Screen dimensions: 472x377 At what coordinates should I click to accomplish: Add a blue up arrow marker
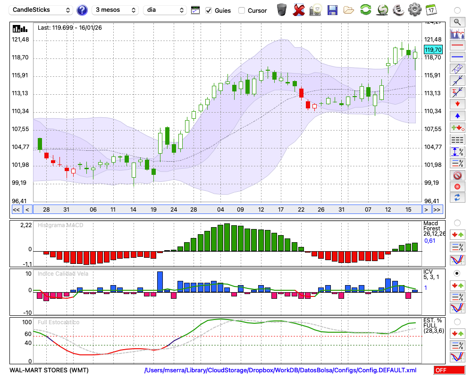click(x=457, y=116)
